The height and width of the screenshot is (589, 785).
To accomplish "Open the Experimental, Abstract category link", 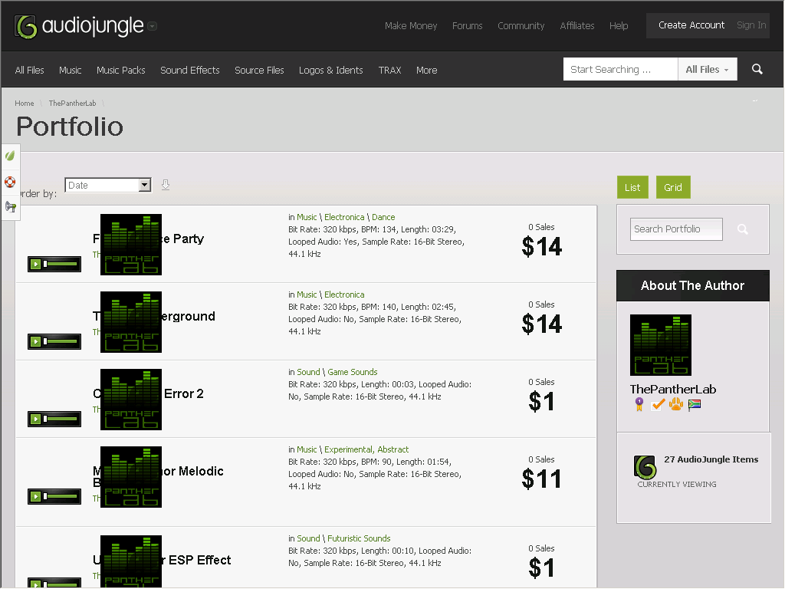I will tap(366, 449).
